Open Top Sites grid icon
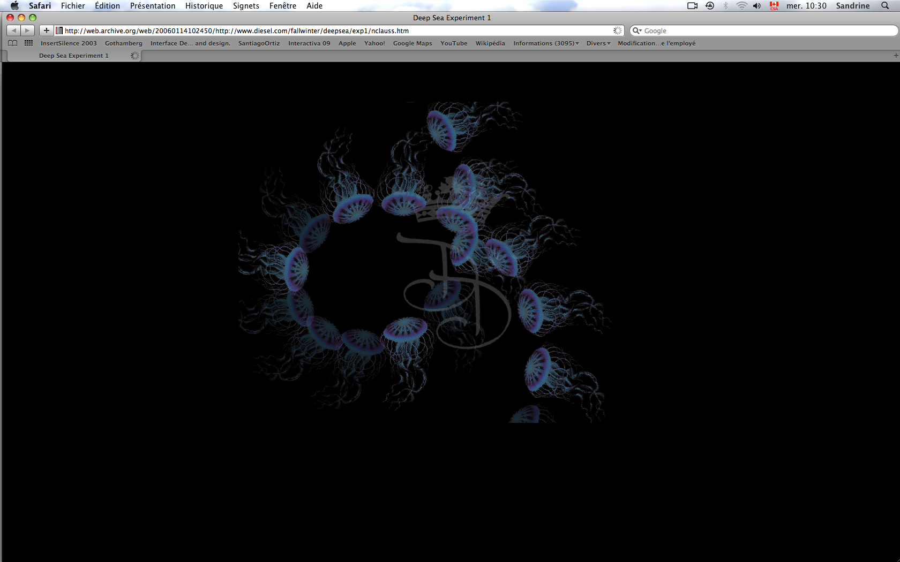The image size is (900, 562). click(28, 43)
